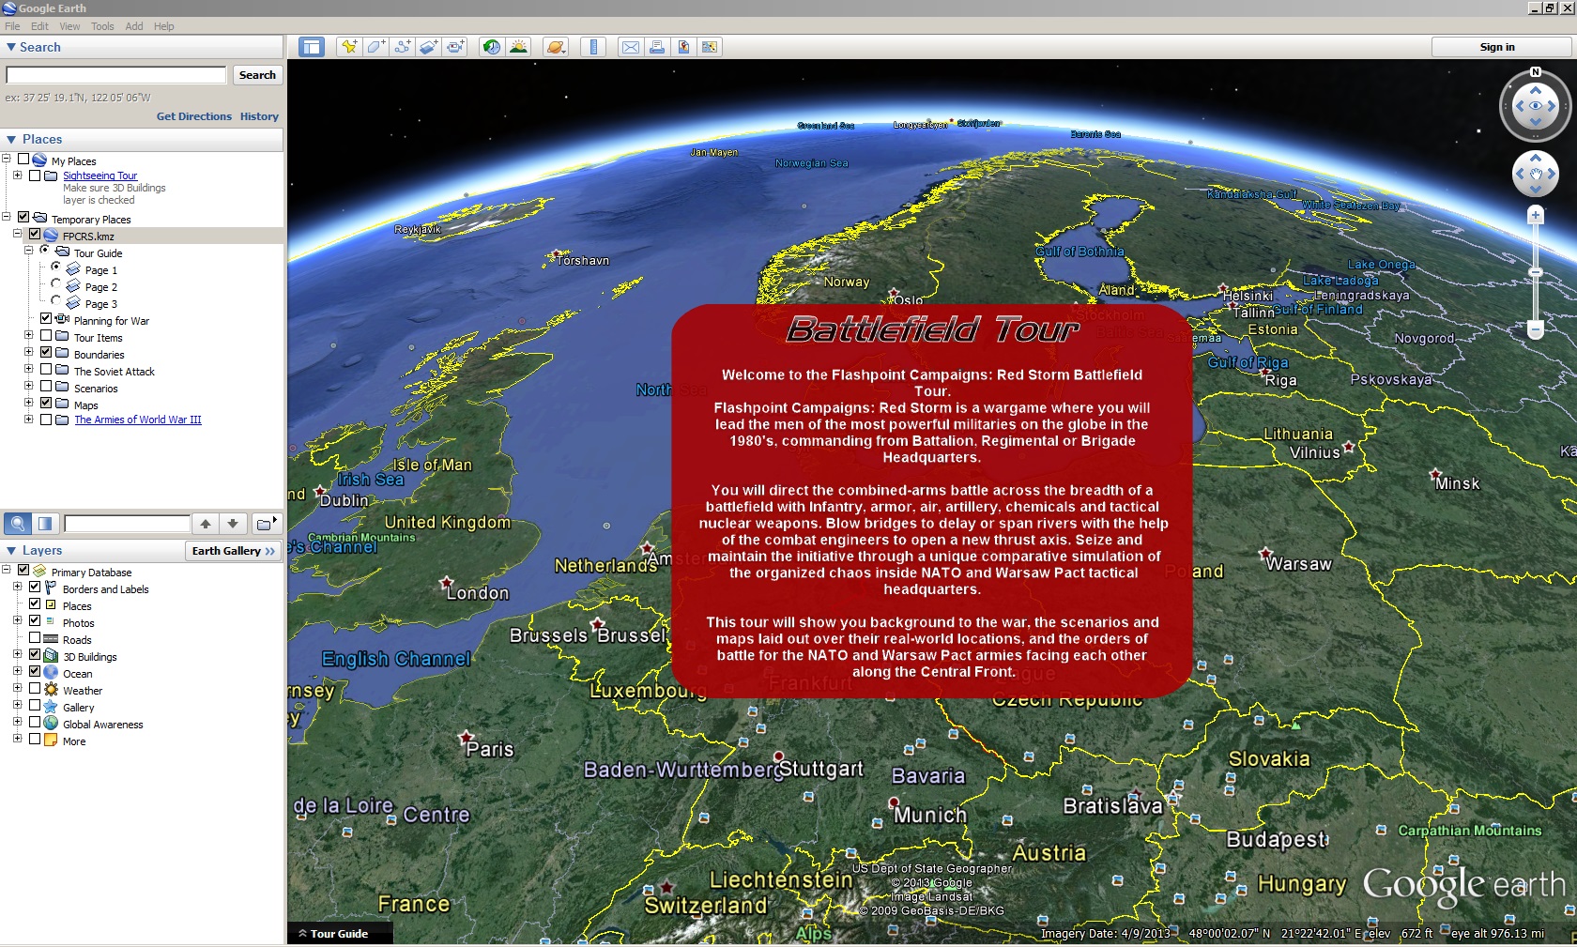
Task: Add an image overlay
Action: (x=429, y=47)
